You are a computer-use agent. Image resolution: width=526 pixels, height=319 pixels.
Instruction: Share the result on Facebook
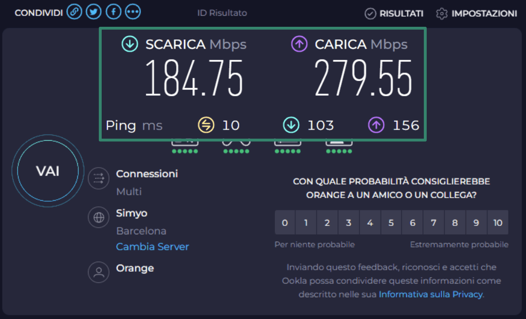113,12
